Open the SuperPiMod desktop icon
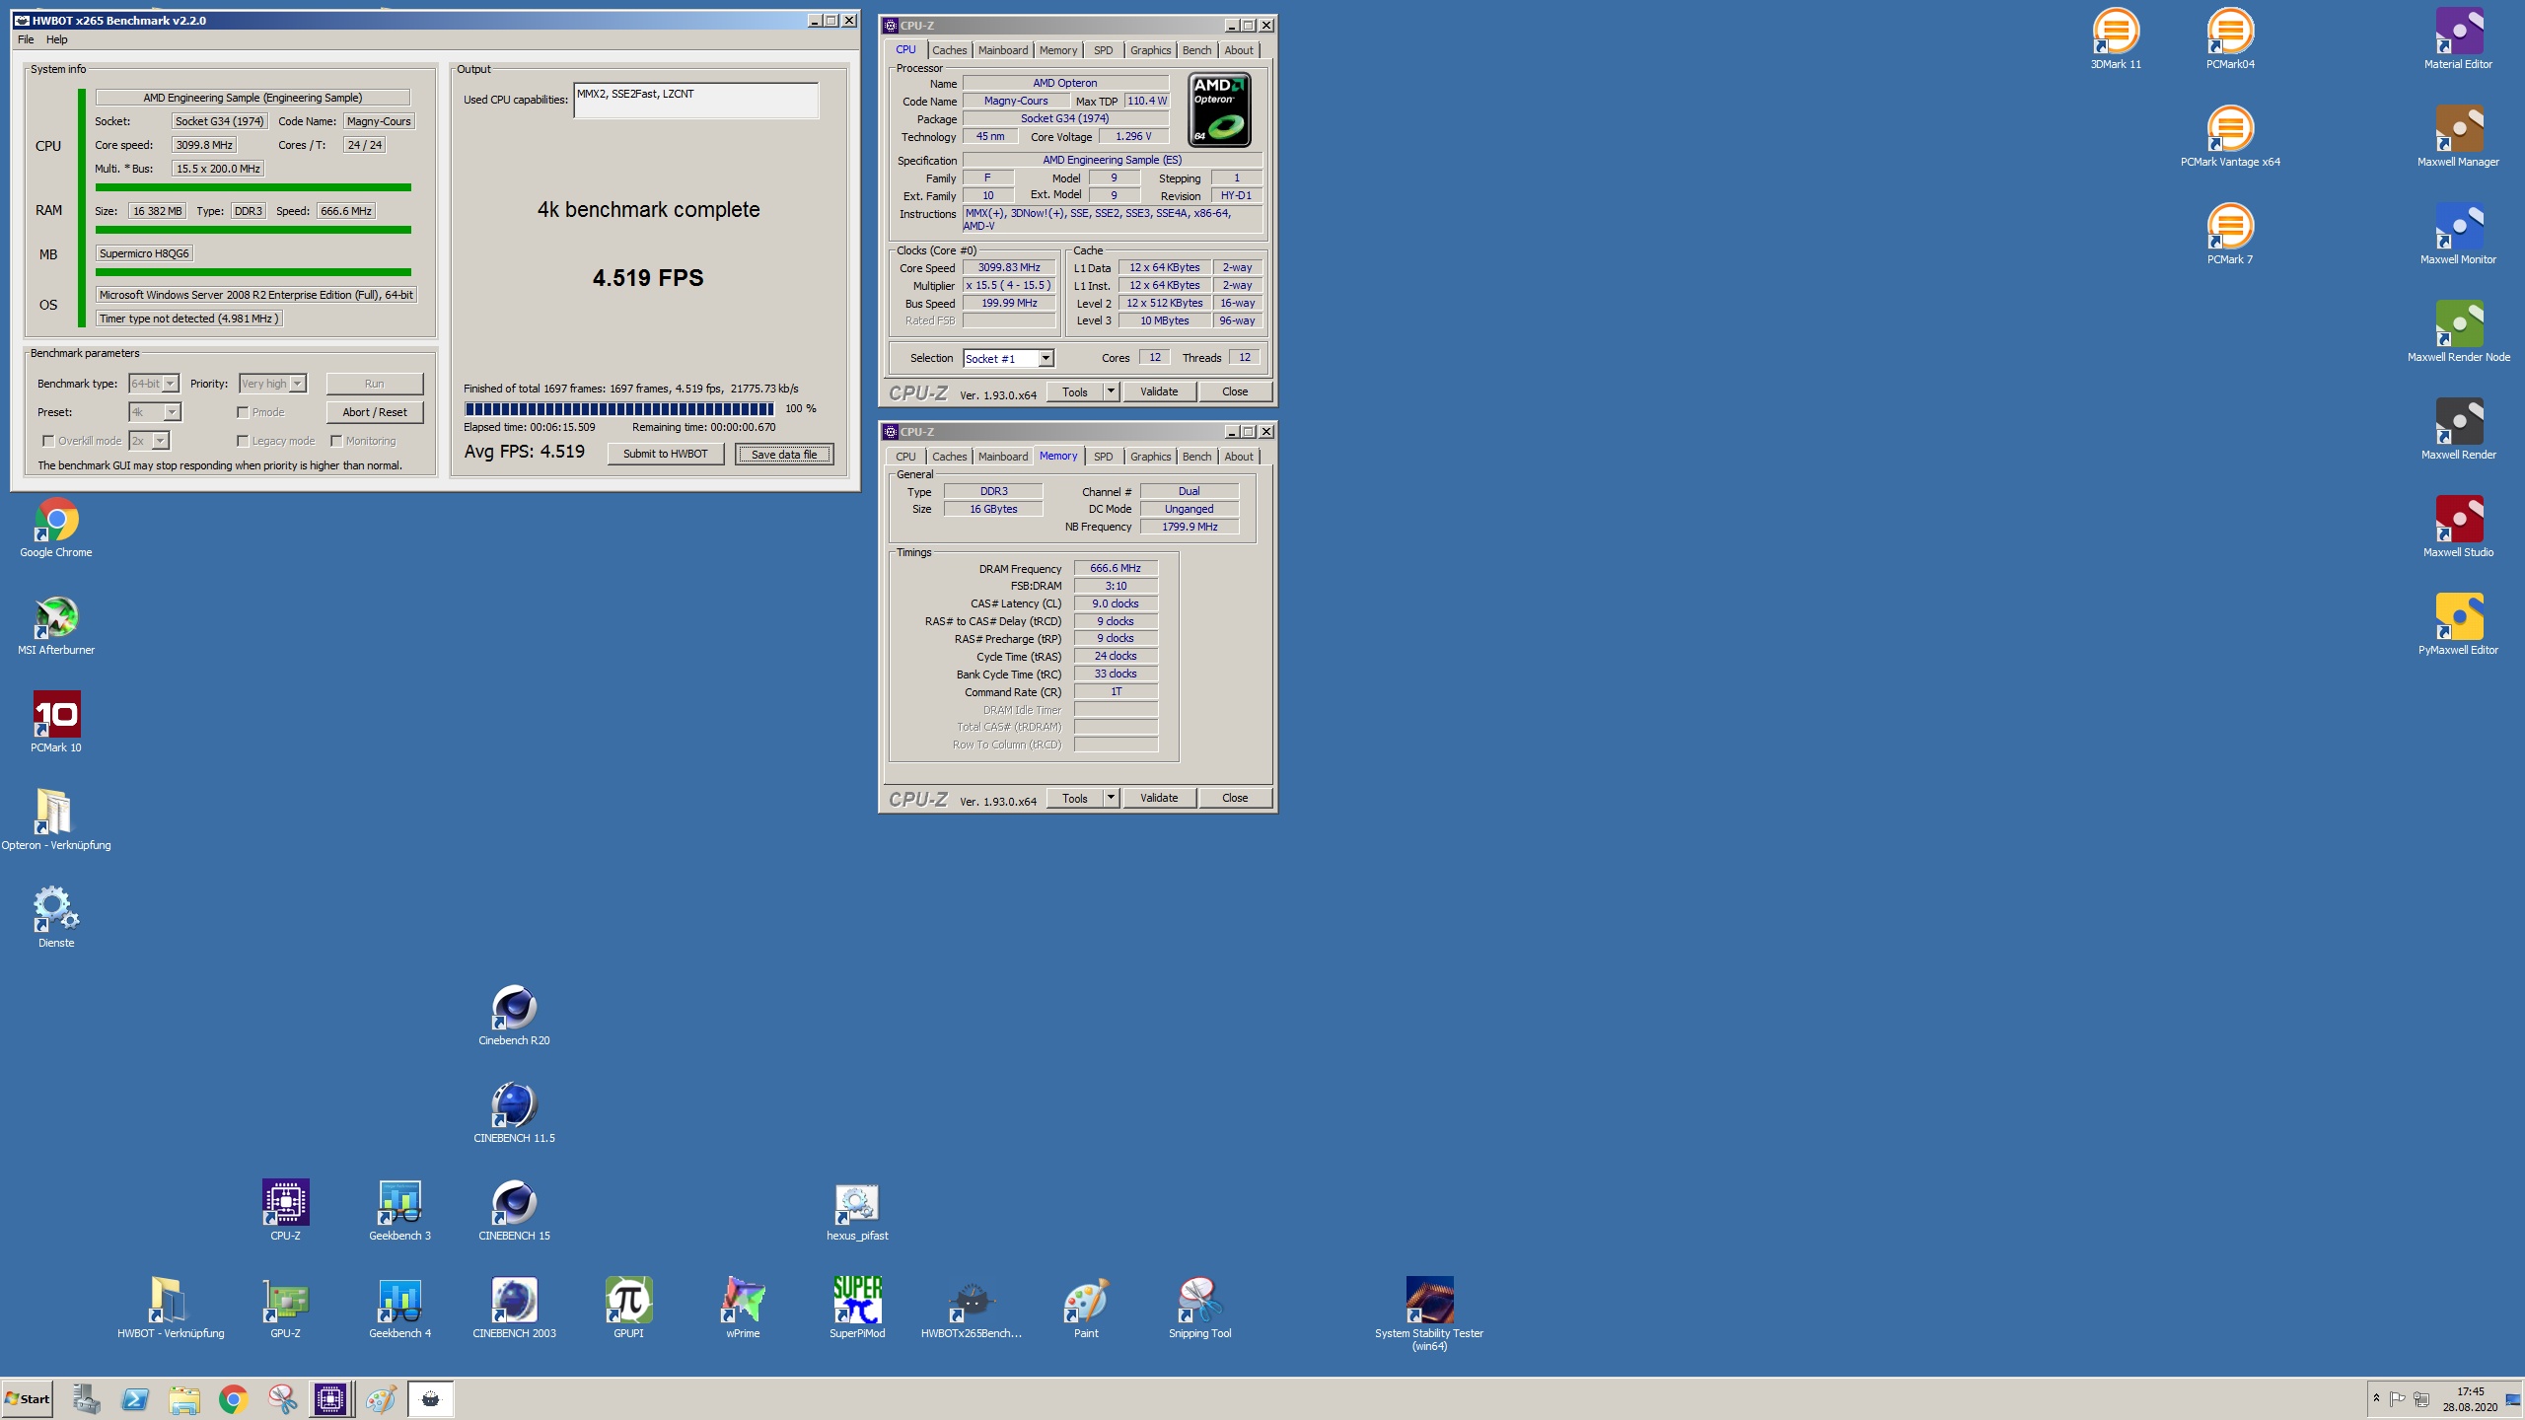 (857, 1309)
